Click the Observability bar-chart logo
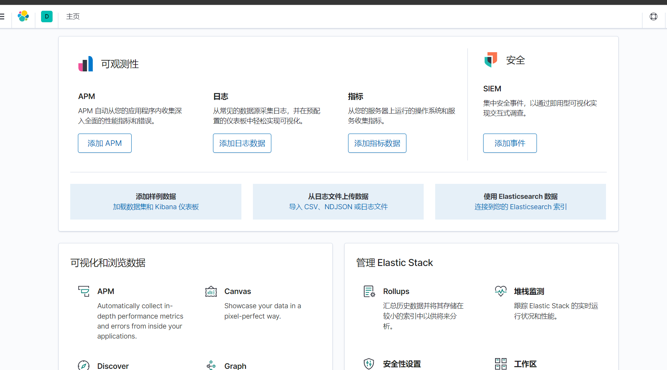 click(86, 64)
